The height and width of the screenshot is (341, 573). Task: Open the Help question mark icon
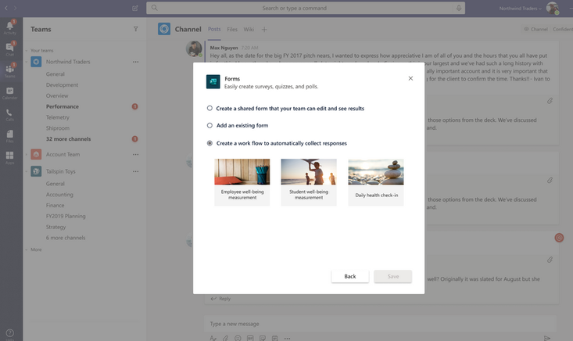[x=10, y=333]
